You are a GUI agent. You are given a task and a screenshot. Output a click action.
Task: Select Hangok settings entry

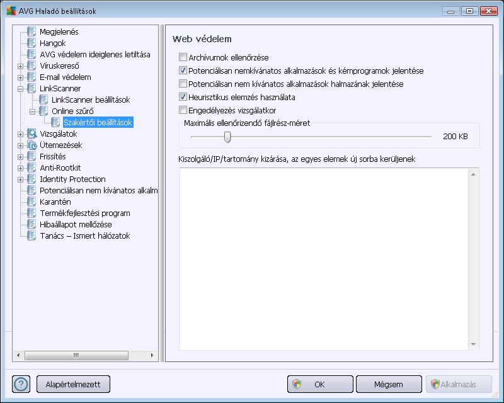point(53,43)
